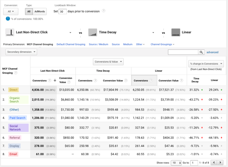Click the search magnifier icon

pos(202,52)
